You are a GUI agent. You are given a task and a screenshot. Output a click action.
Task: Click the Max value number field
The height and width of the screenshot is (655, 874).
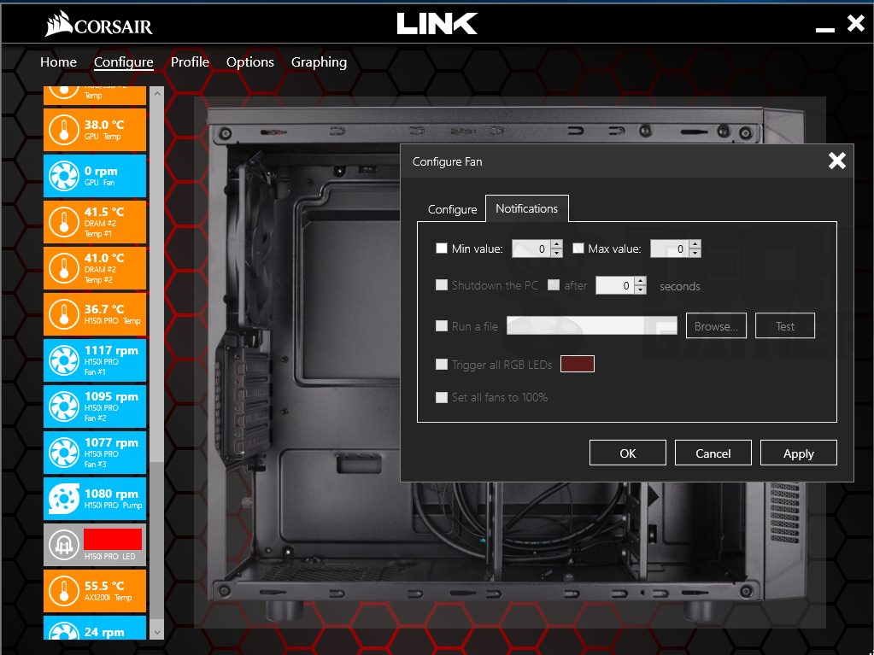click(670, 249)
